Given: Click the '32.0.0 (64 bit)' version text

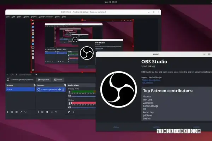Looking at the screenshot, I should click(x=148, y=66).
